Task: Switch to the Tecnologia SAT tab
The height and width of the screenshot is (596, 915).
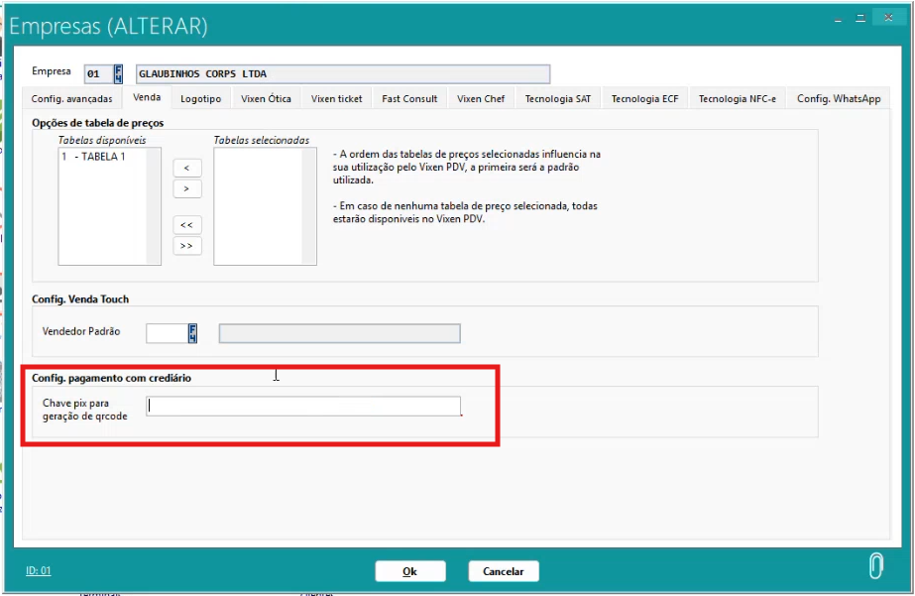Action: 557,99
